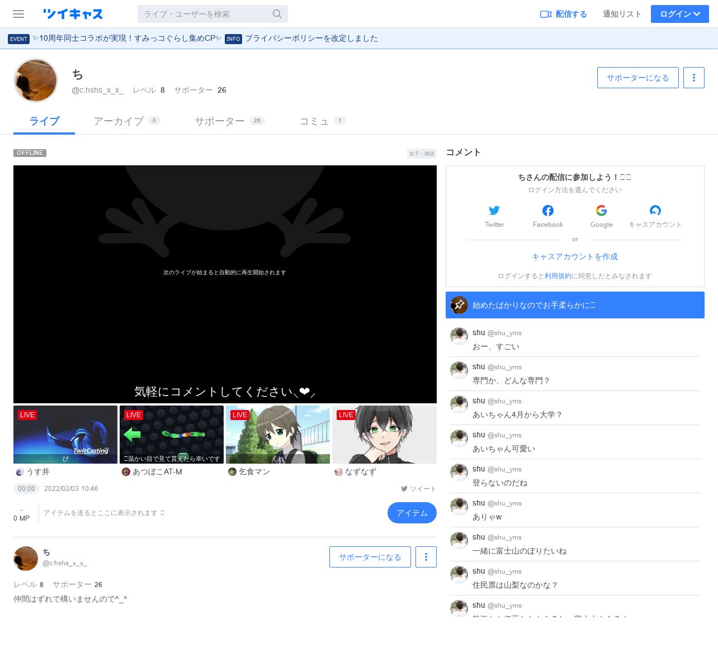Click the 乞食マン small user avatar
Image resolution: width=718 pixels, height=653 pixels.
(232, 472)
